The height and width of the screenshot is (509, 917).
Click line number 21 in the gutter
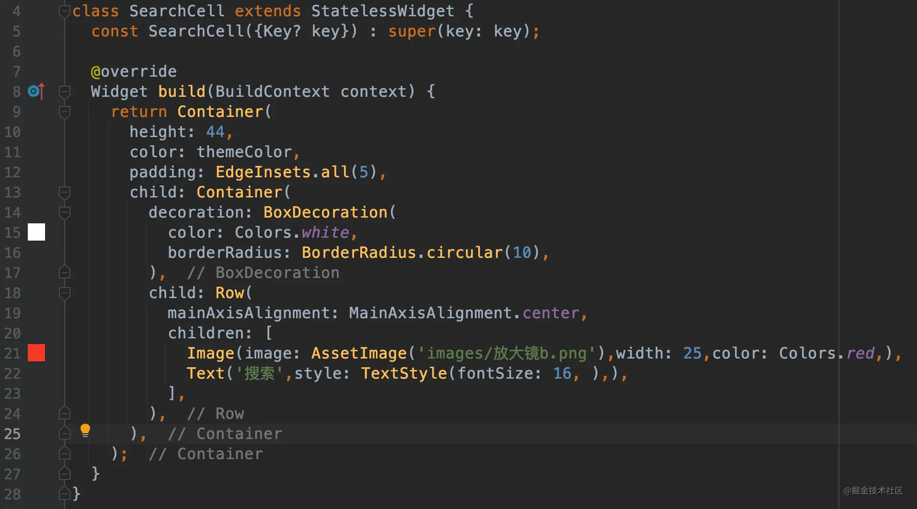pyautogui.click(x=12, y=353)
